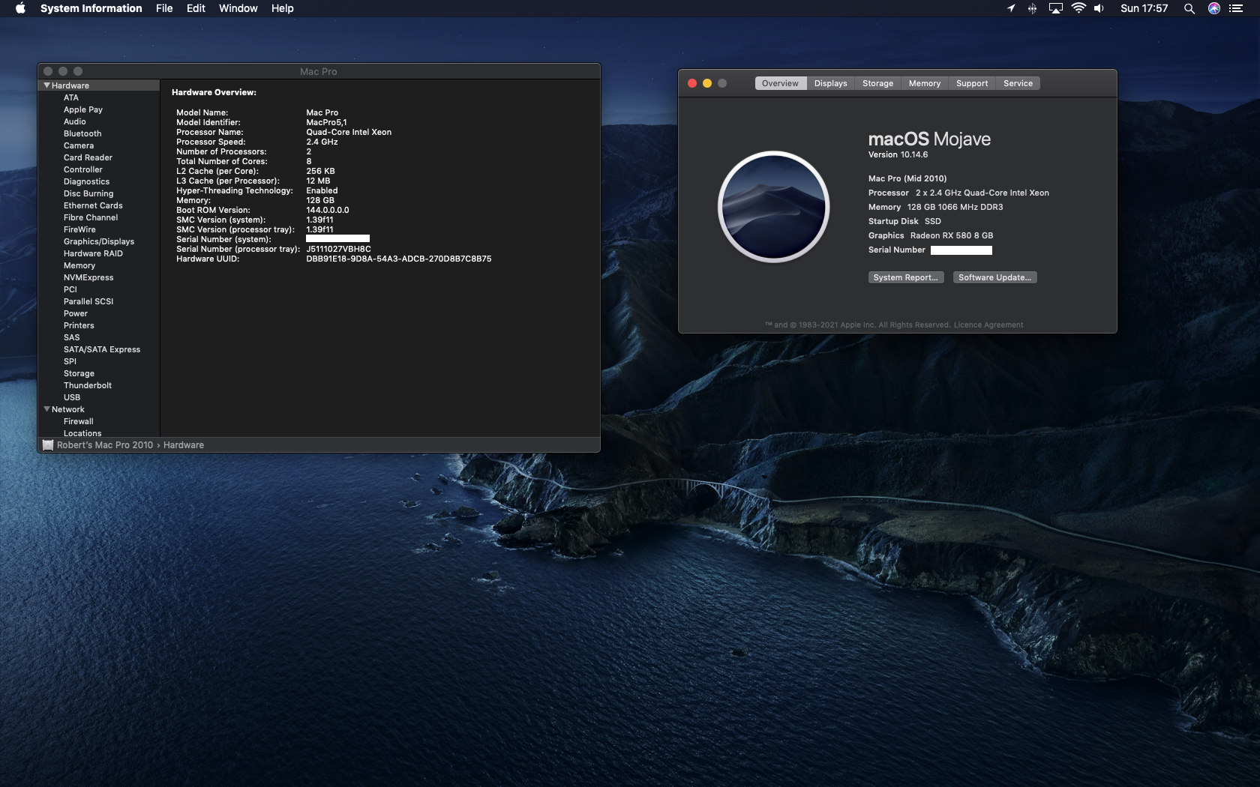Select Storage in the Hardware sidebar list

pos(79,373)
